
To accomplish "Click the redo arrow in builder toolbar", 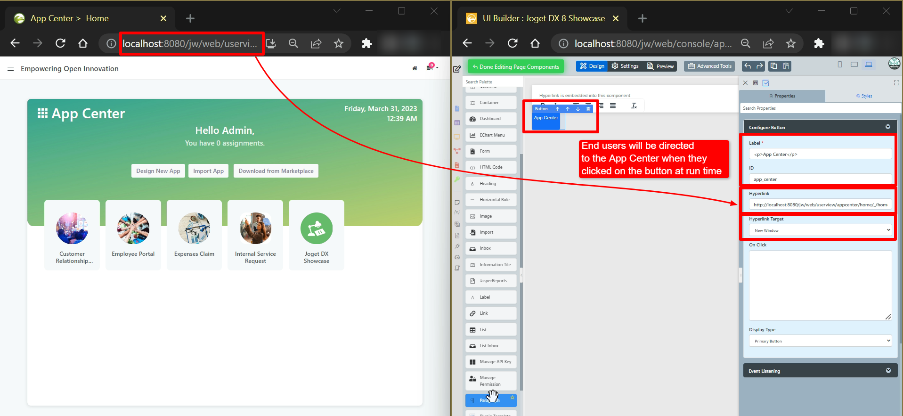I will 759,66.
